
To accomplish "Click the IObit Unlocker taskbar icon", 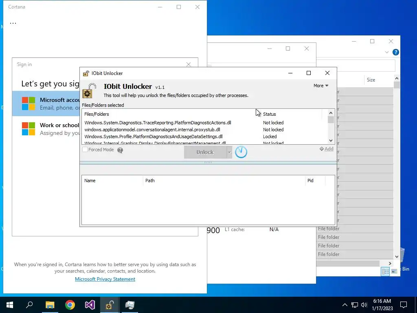I will point(110,305).
